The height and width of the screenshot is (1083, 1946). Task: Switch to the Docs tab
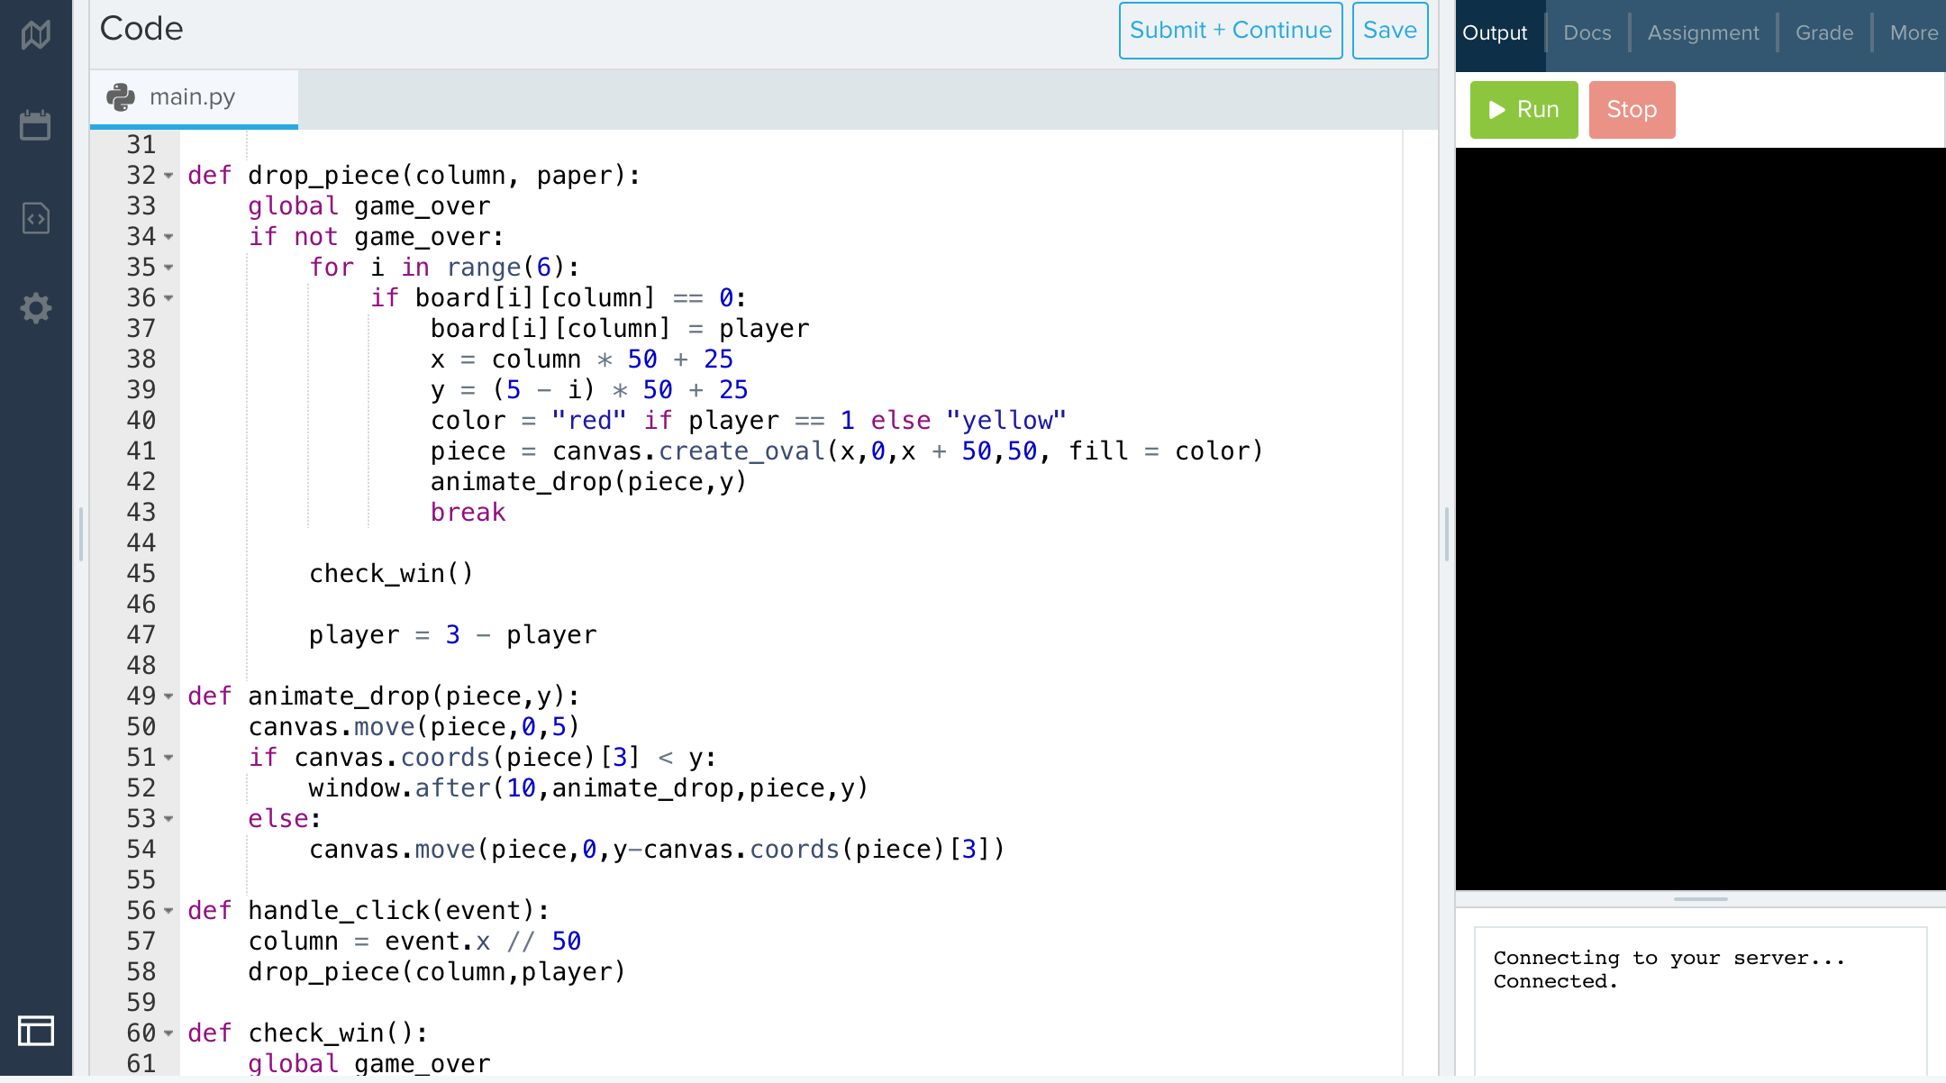click(1587, 33)
